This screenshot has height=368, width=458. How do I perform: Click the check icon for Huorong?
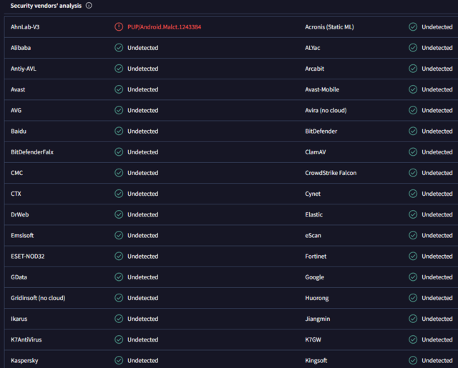[x=413, y=298]
